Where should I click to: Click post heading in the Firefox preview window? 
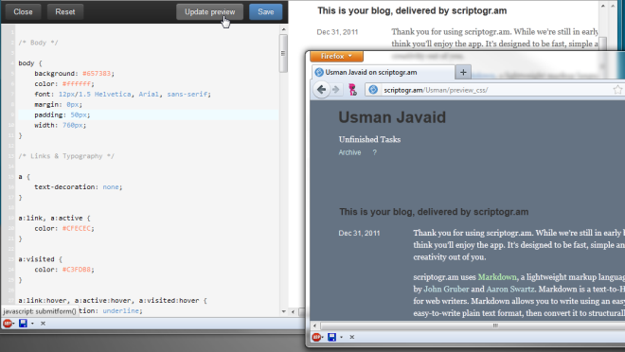[x=434, y=212]
